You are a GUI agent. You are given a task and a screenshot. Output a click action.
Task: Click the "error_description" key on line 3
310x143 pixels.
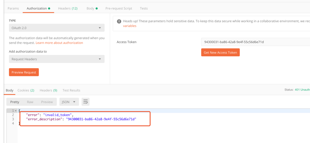(44, 119)
